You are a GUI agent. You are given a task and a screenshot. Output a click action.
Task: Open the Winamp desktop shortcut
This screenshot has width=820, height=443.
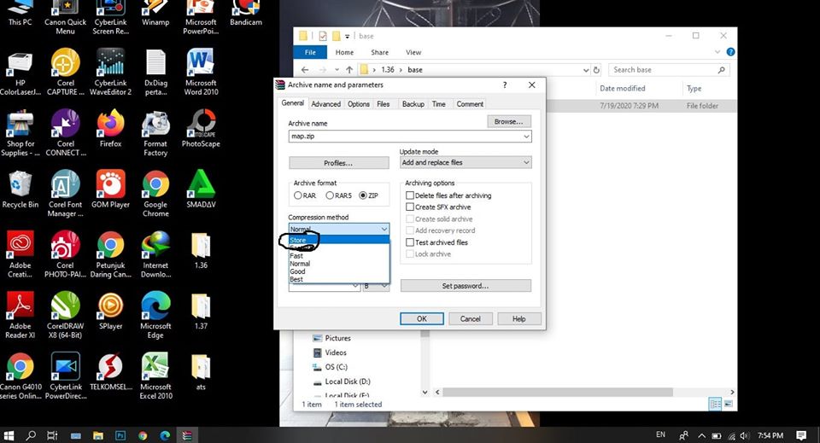[x=155, y=13]
